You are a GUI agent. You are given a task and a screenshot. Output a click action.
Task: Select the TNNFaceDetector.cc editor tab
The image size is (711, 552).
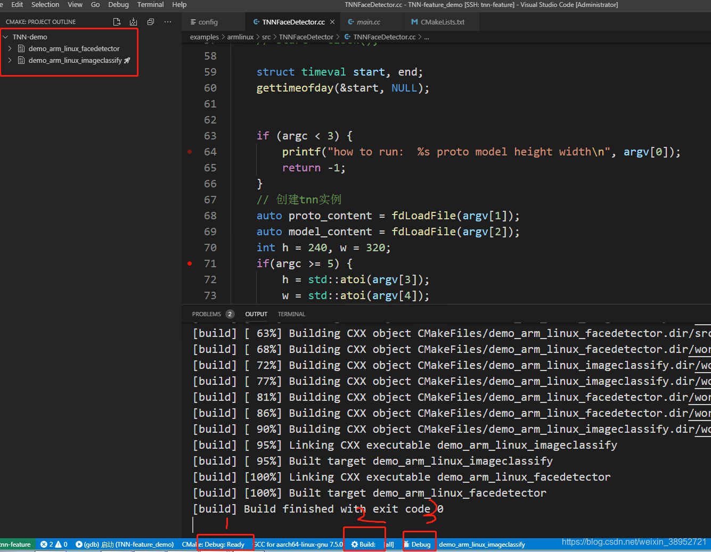pyautogui.click(x=293, y=22)
